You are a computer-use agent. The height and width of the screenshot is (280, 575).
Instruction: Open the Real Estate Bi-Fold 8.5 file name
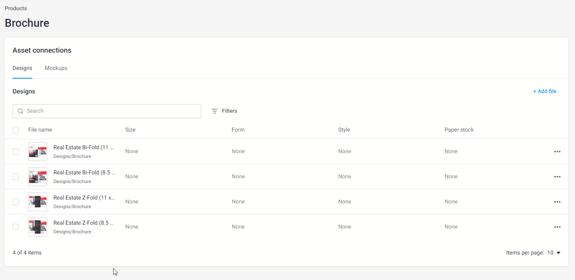[x=84, y=173]
